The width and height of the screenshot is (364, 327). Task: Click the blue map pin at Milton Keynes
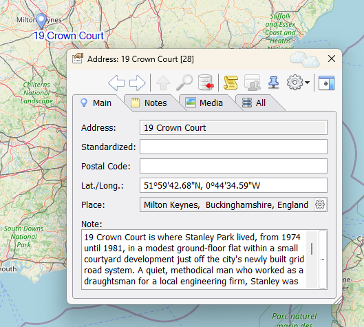41,21
